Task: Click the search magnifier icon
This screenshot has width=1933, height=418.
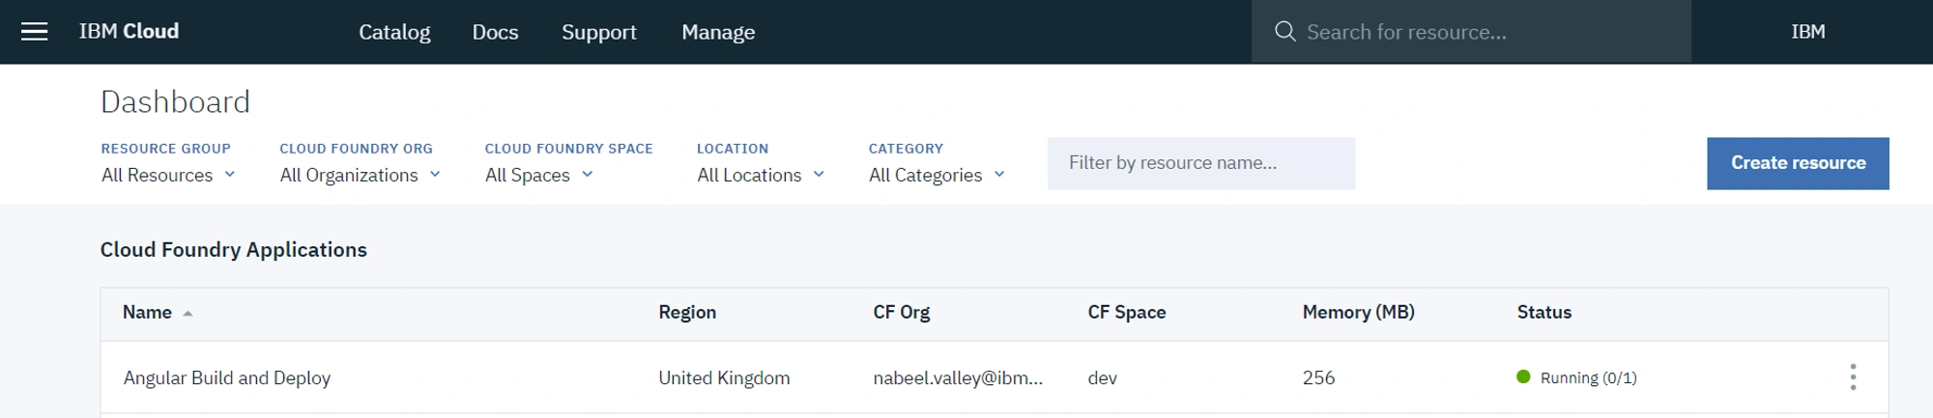Action: click(x=1284, y=32)
